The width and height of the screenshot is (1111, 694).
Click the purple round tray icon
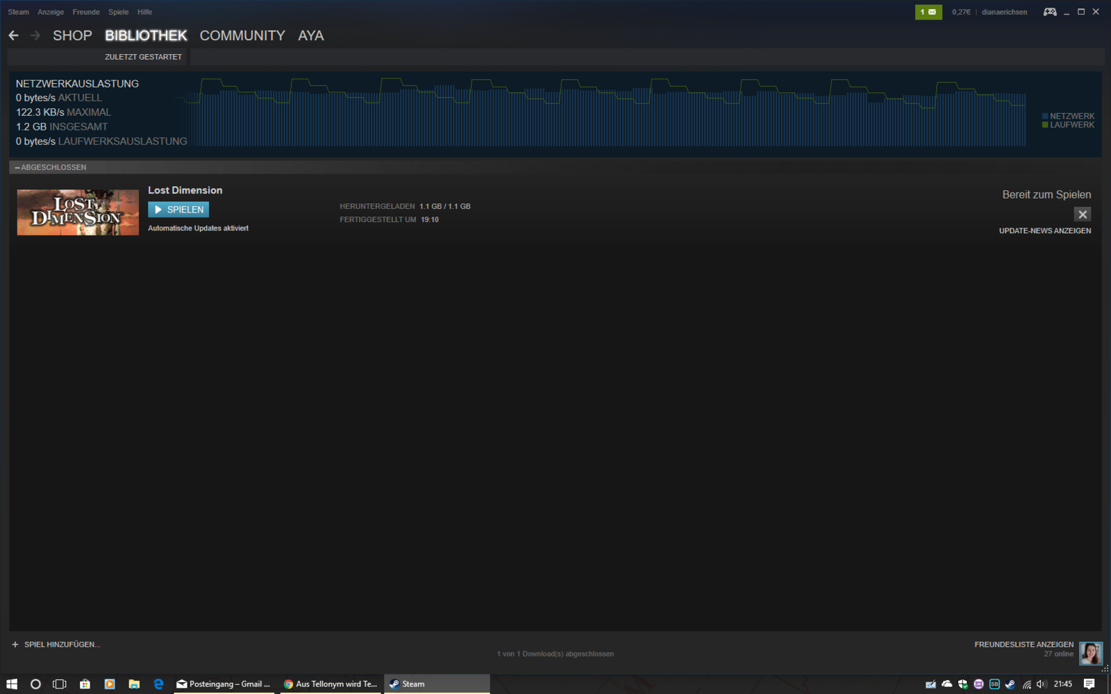click(x=978, y=684)
